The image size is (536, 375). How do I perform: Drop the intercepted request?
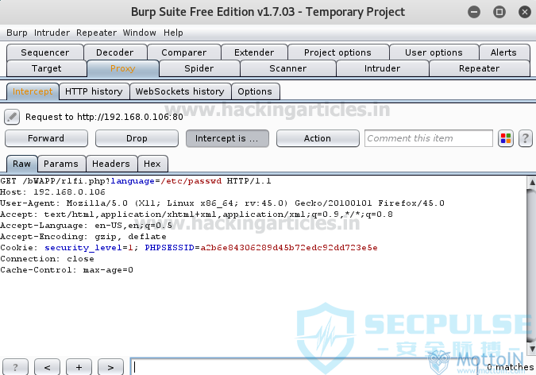click(137, 138)
